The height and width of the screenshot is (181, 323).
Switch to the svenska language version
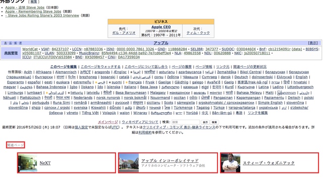coord(81,108)
